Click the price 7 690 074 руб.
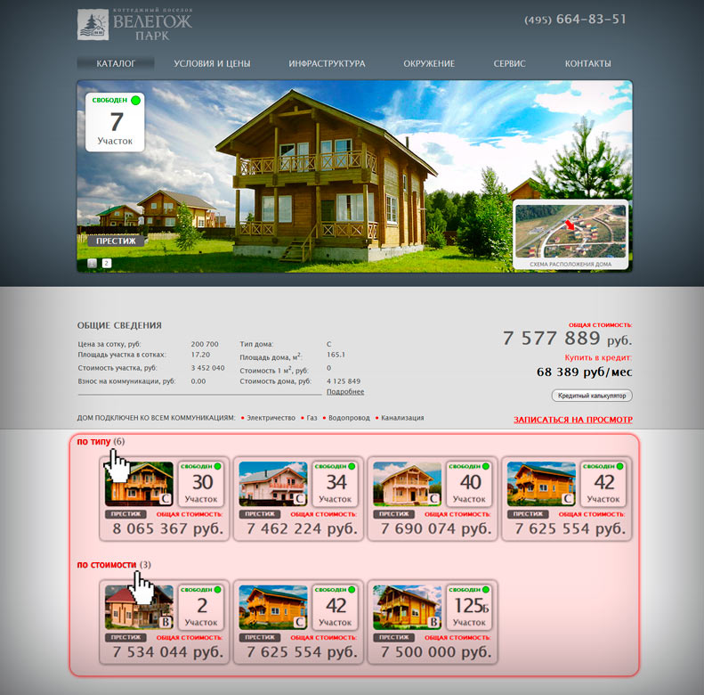 pos(436,528)
